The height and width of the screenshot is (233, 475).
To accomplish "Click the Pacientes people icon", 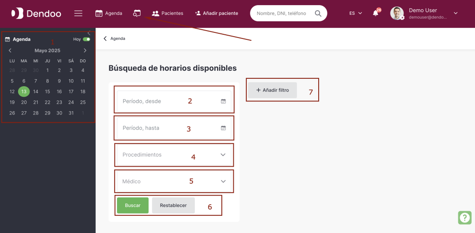I will click(155, 13).
